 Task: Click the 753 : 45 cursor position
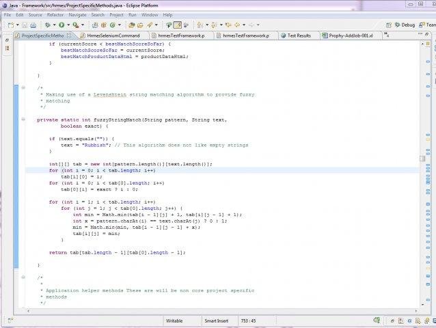coord(248,320)
